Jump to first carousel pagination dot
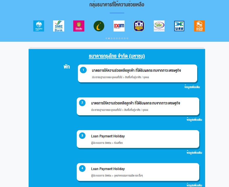229x187 pixels. tap(106, 38)
